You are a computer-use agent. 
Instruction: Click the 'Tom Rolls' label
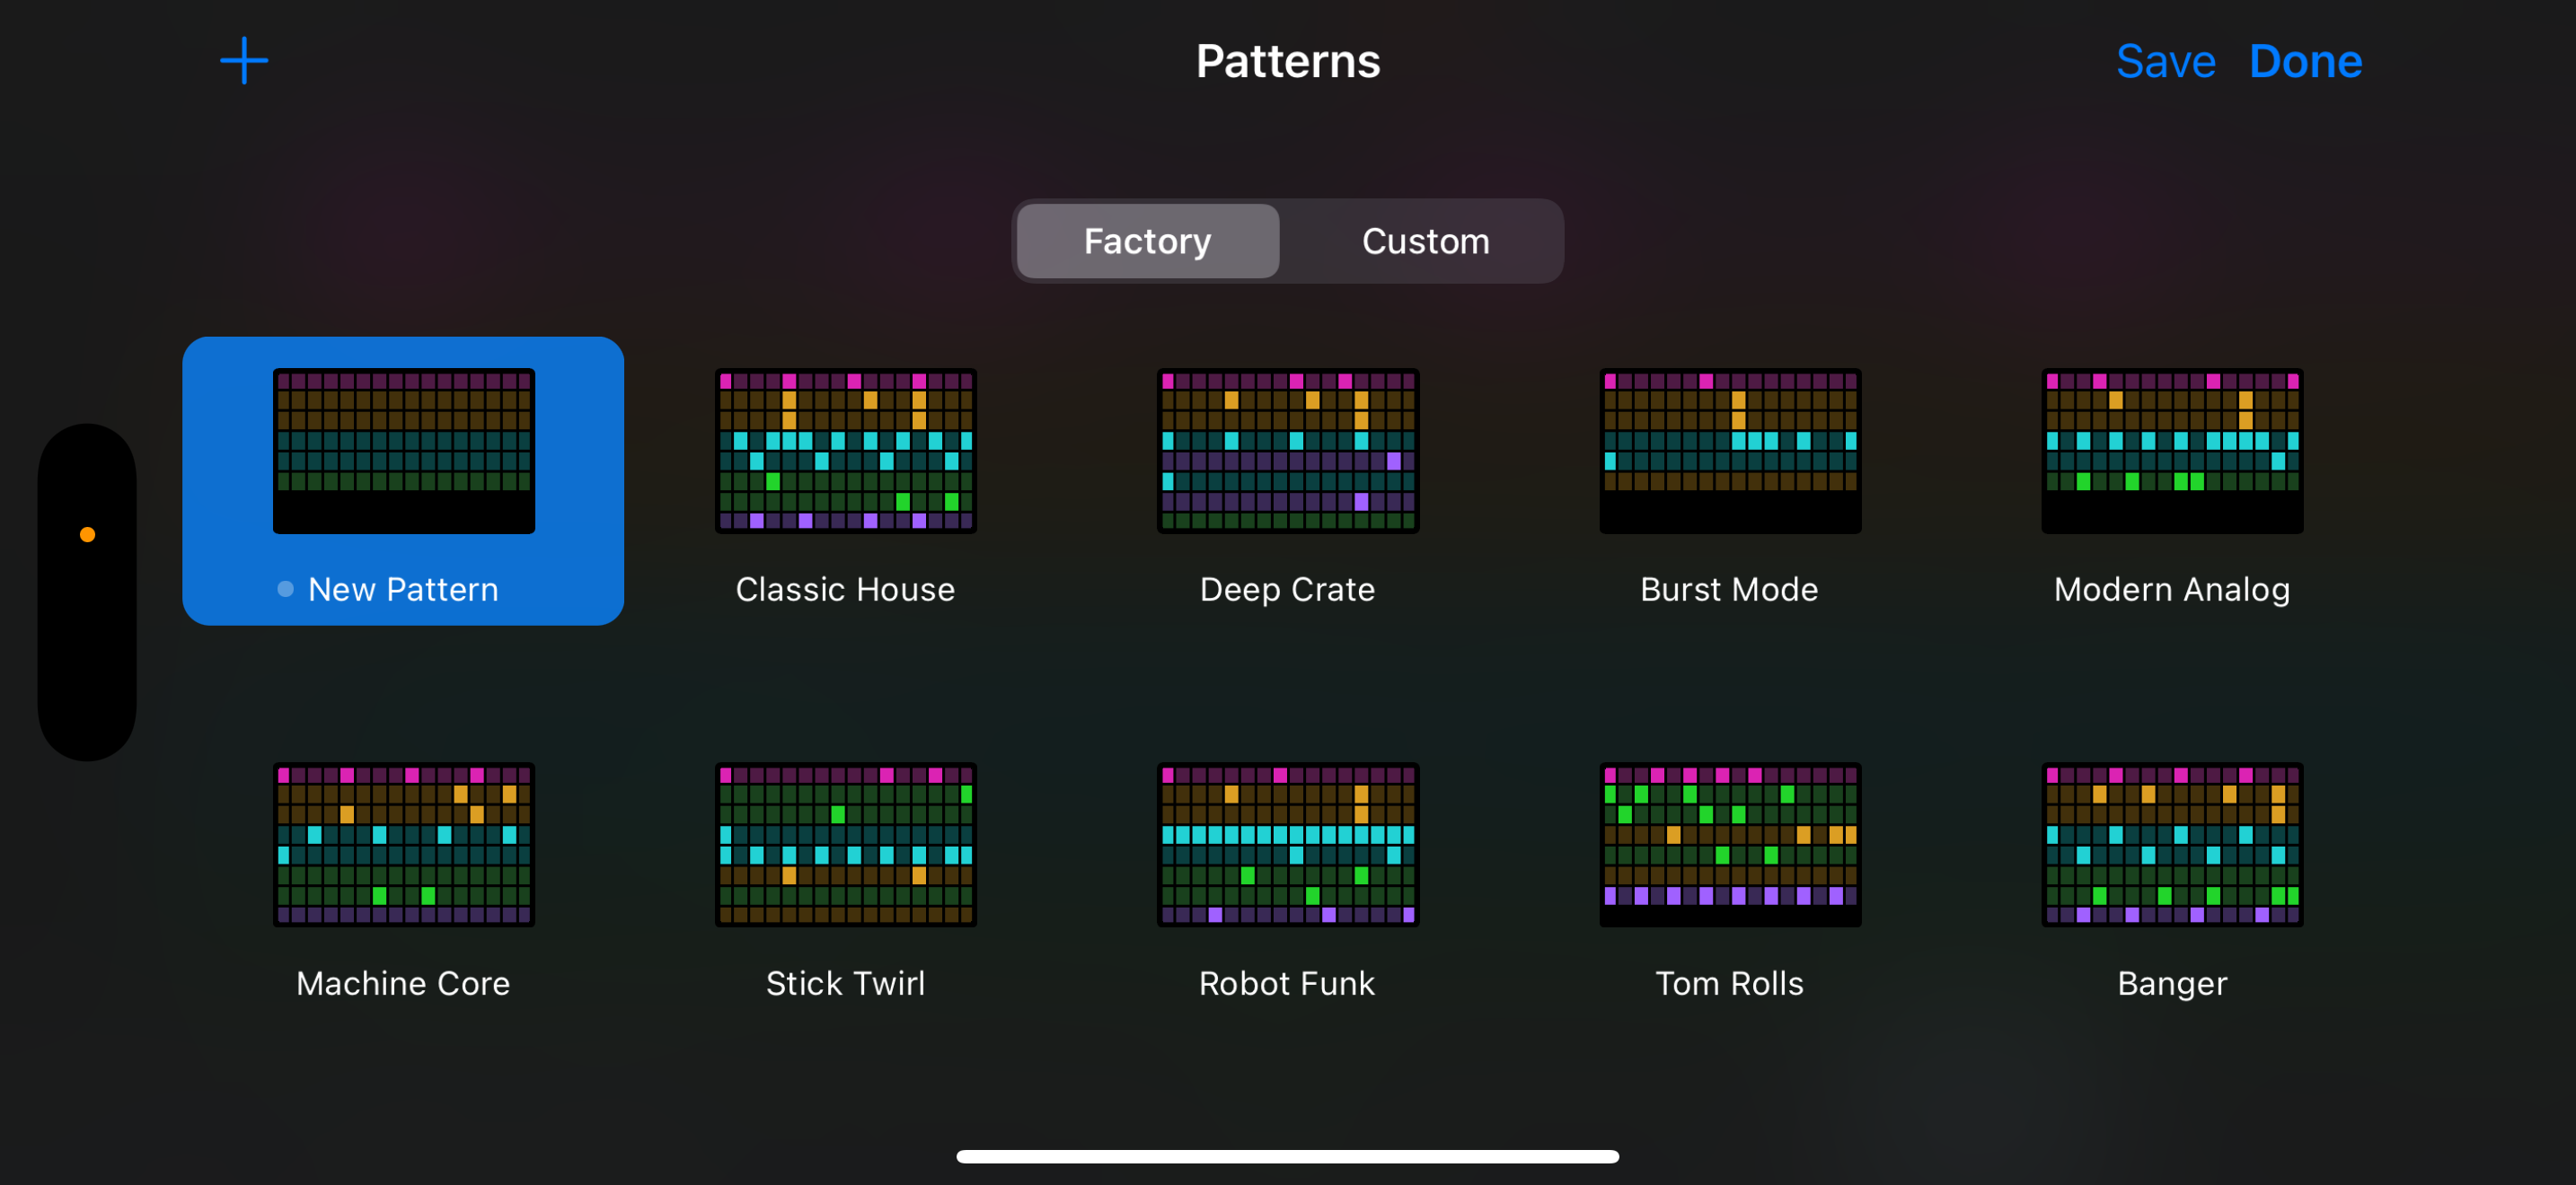point(1729,983)
